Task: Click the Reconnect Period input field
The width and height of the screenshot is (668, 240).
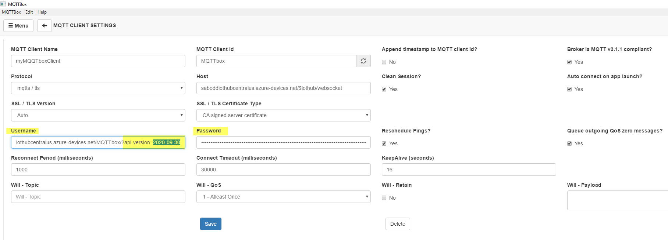Action: coord(98,170)
